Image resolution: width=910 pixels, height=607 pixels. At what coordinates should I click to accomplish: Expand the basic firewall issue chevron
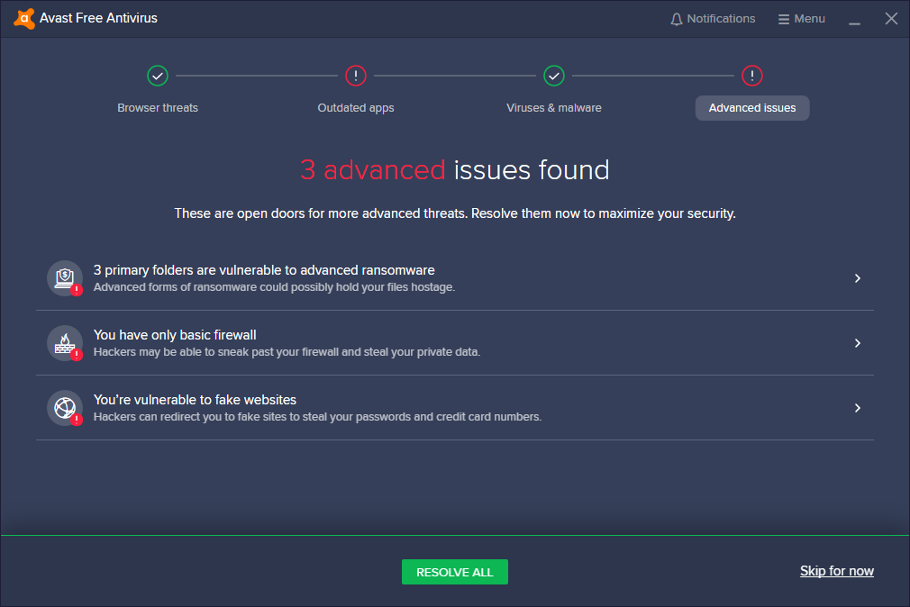tap(857, 343)
